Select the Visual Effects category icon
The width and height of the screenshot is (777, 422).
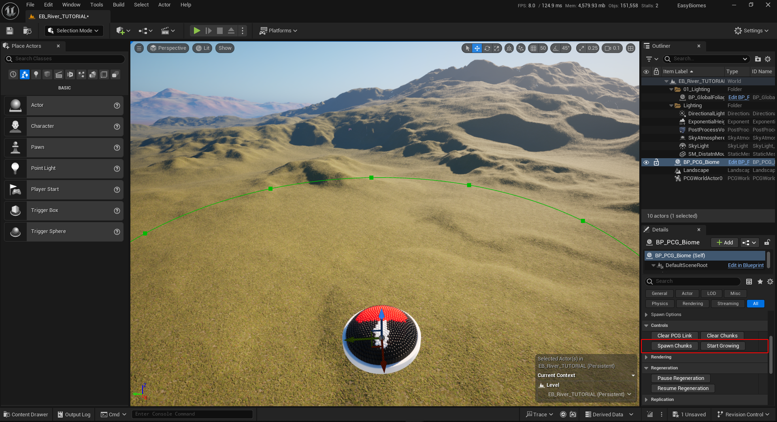(x=81, y=74)
